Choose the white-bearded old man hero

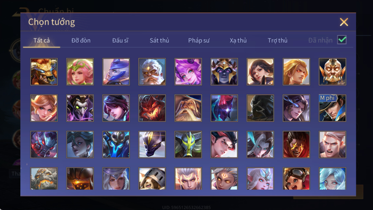pyautogui.click(x=152, y=72)
